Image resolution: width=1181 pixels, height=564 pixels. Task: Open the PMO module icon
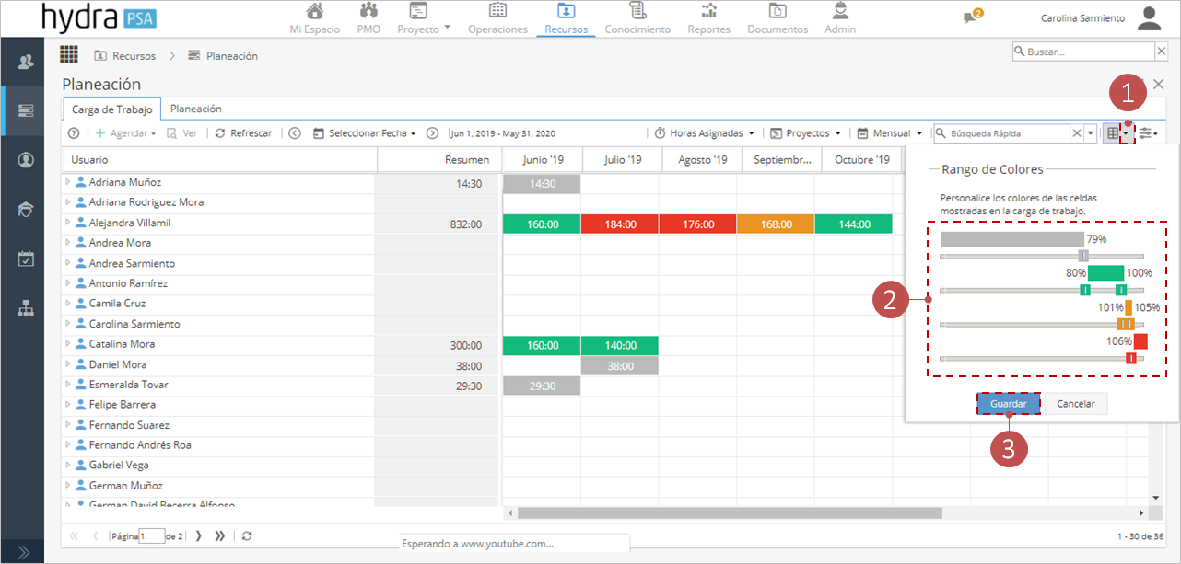point(368,11)
